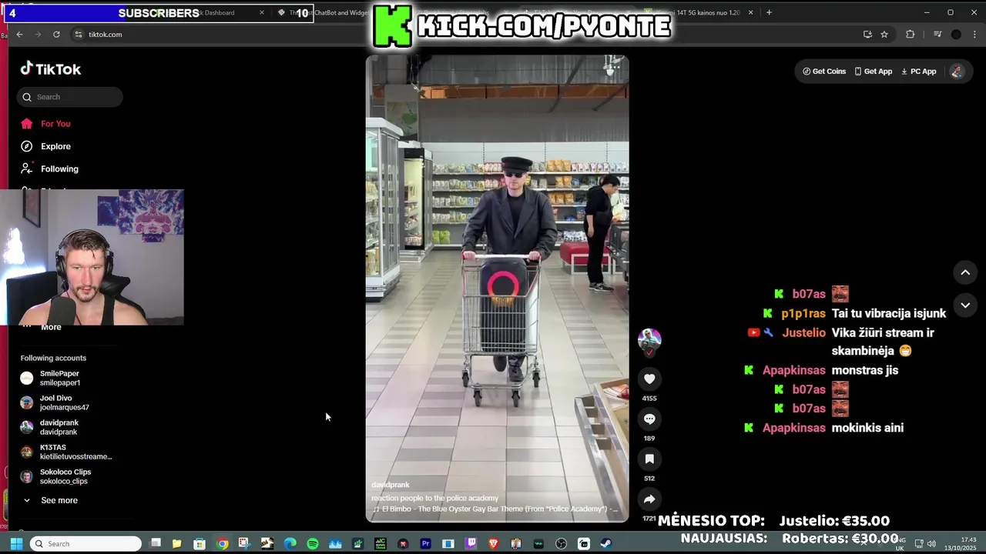Open Steam from the taskbar
The width and height of the screenshot is (986, 554).
[x=605, y=544]
